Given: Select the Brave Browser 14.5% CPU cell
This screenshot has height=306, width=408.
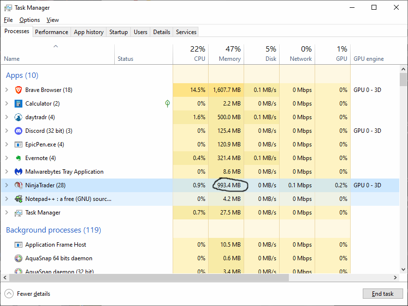Looking at the screenshot, I should [x=191, y=90].
